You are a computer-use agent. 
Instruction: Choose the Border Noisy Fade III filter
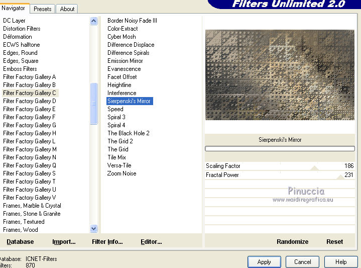pos(132,21)
